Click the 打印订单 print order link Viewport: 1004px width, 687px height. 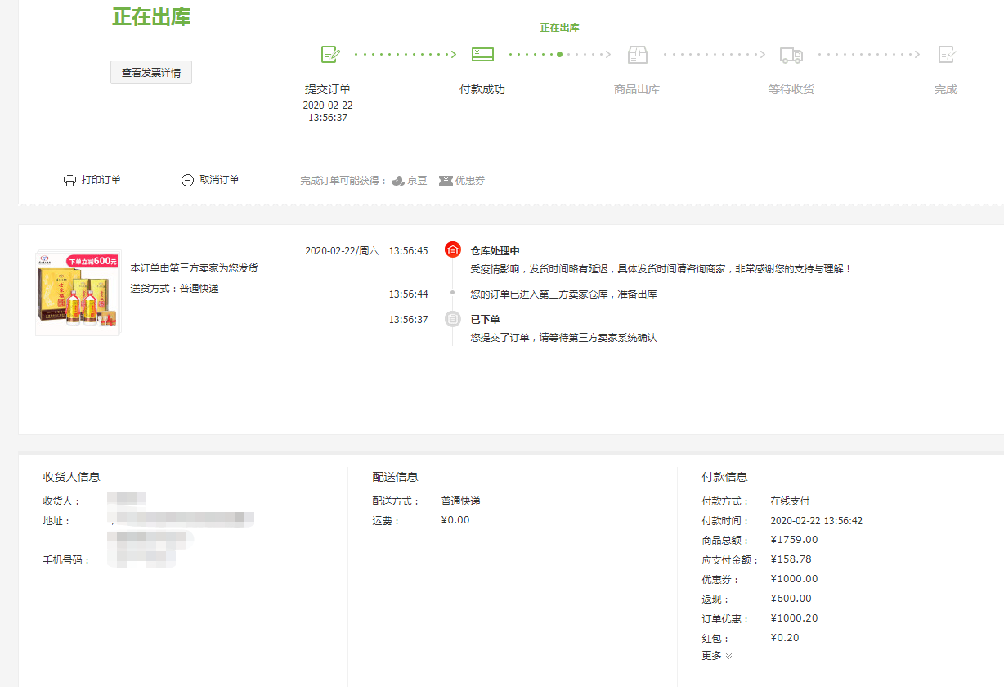(x=101, y=180)
